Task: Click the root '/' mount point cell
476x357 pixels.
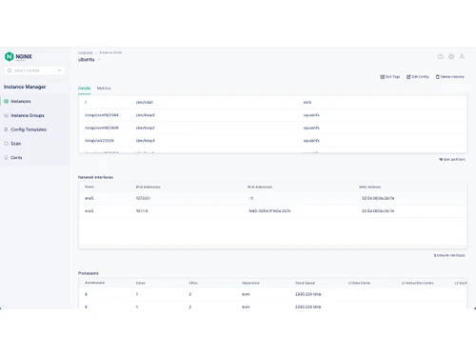Action: pos(86,103)
